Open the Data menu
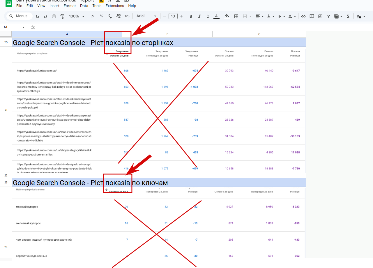The image size is (373, 268). 84,6
